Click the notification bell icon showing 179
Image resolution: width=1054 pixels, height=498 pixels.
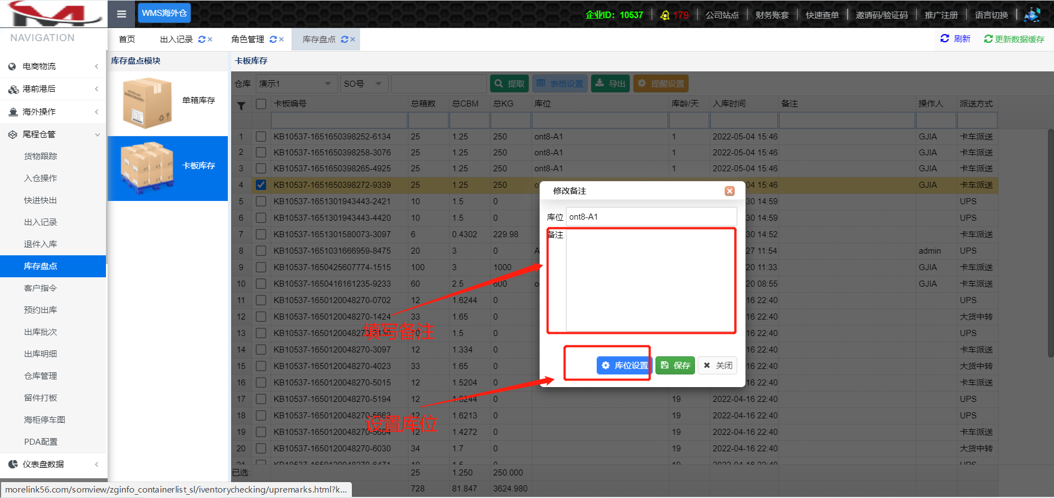pyautogui.click(x=665, y=15)
